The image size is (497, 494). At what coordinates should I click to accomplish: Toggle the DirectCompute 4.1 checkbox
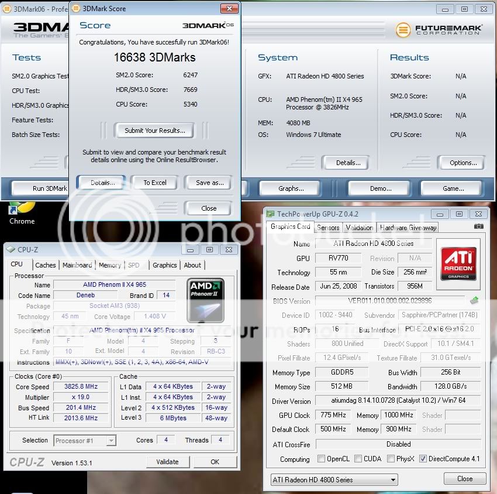point(423,458)
